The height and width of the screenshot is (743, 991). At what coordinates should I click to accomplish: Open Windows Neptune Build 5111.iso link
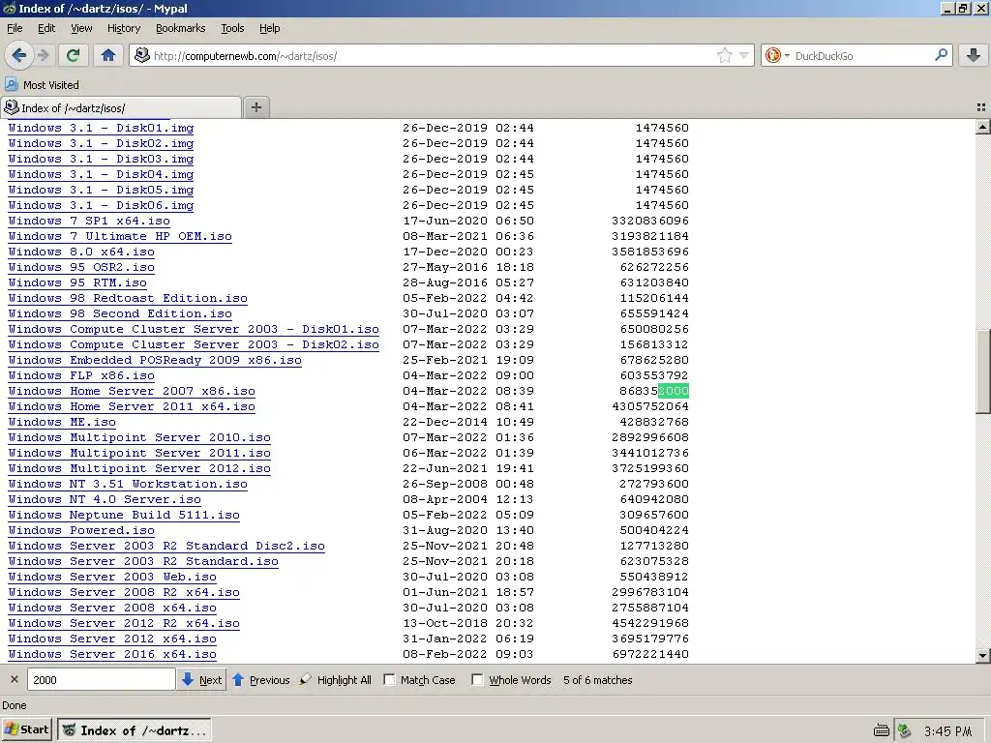(124, 515)
